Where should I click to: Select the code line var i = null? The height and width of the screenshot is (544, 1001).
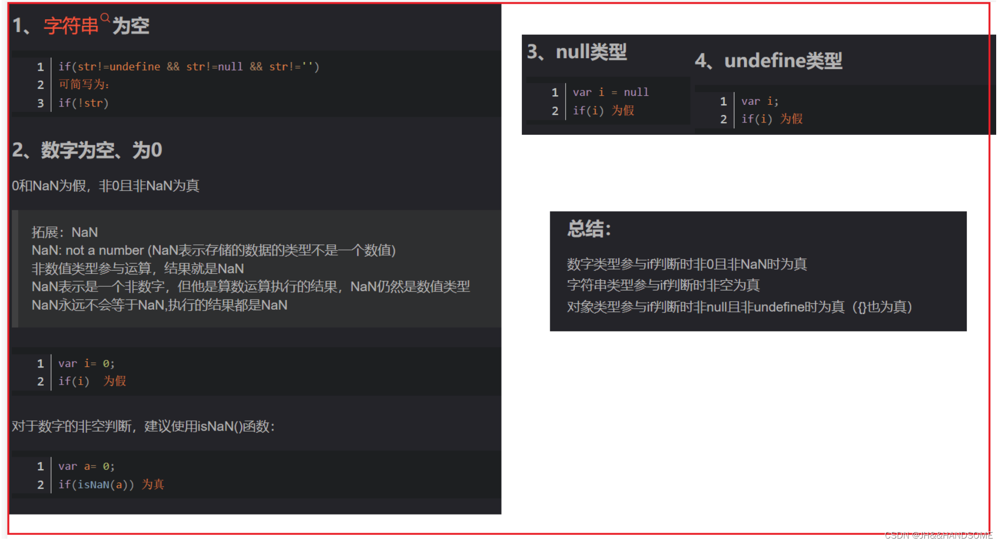611,92
